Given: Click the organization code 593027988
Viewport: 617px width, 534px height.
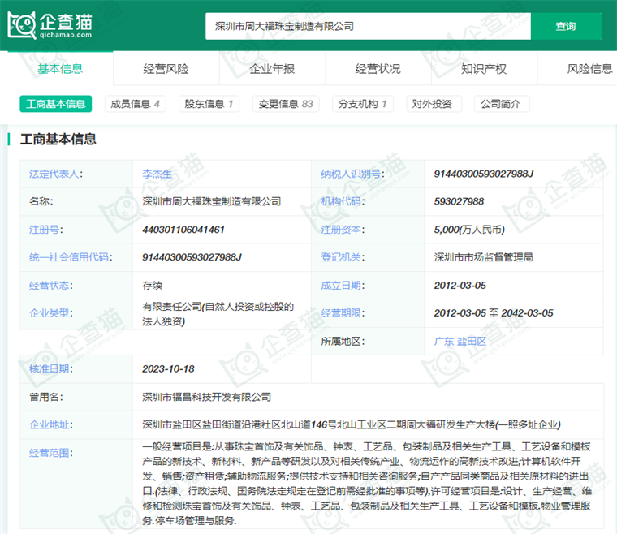Looking at the screenshot, I should (x=459, y=201).
